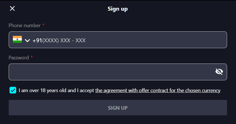Click 'chosen currency' words in the link
This screenshot has width=236, height=124.
tap(203, 90)
